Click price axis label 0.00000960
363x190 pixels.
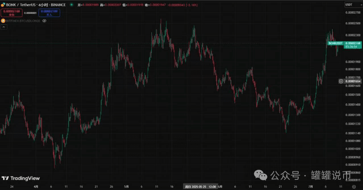click(x=353, y=157)
